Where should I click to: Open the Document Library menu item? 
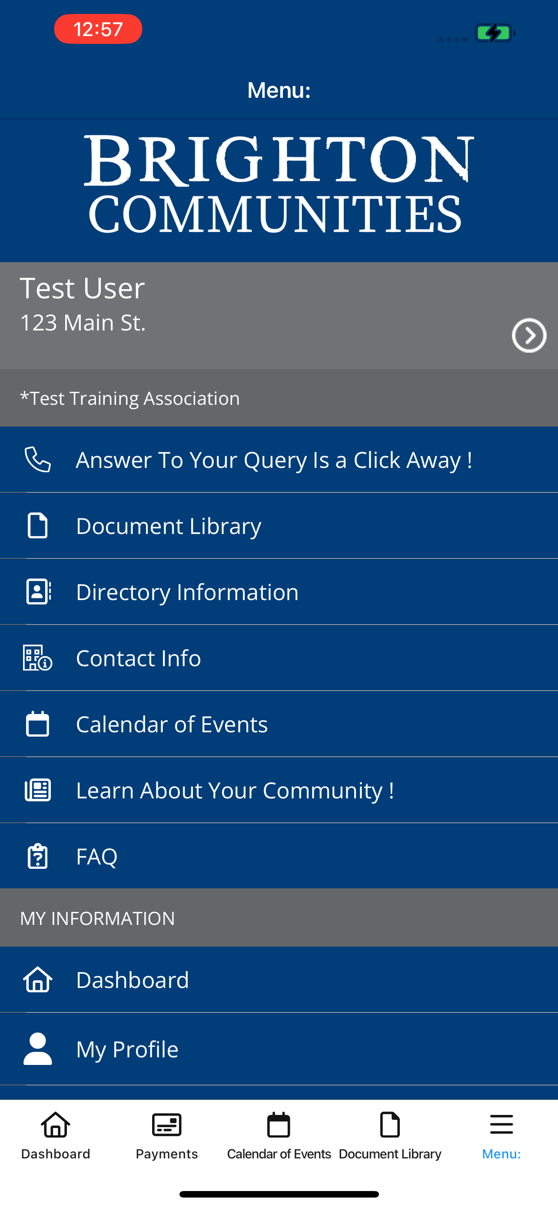coord(279,525)
